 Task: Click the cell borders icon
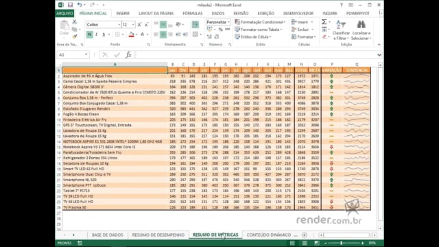coord(117,34)
